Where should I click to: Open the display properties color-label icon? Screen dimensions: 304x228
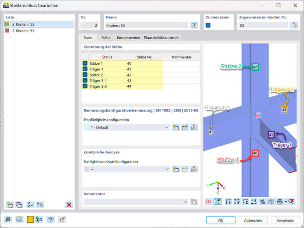coord(39,219)
